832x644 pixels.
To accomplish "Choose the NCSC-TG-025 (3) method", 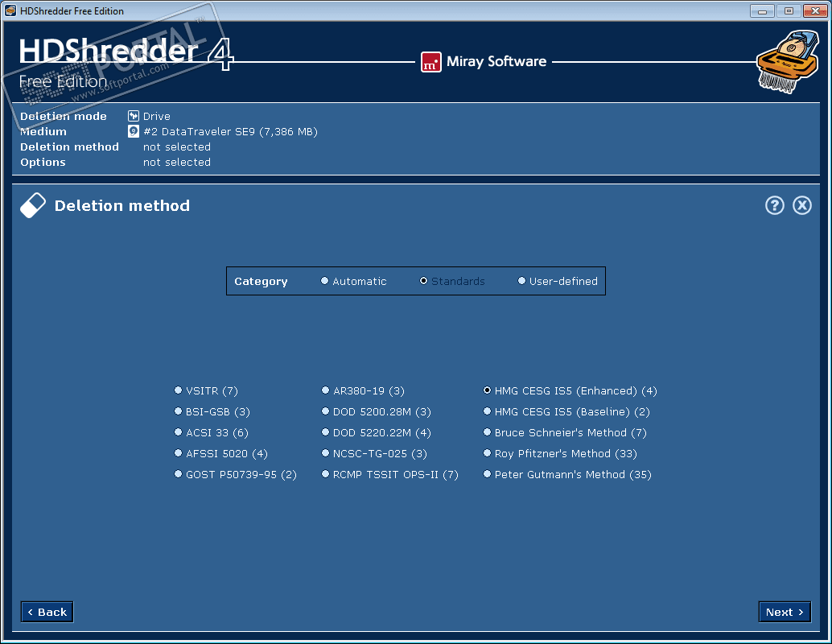I will click(x=374, y=453).
